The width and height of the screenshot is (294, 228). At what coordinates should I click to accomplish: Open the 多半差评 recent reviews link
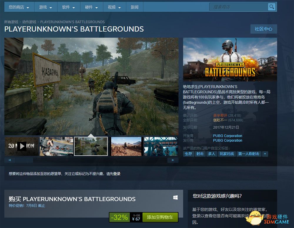pos(220,116)
